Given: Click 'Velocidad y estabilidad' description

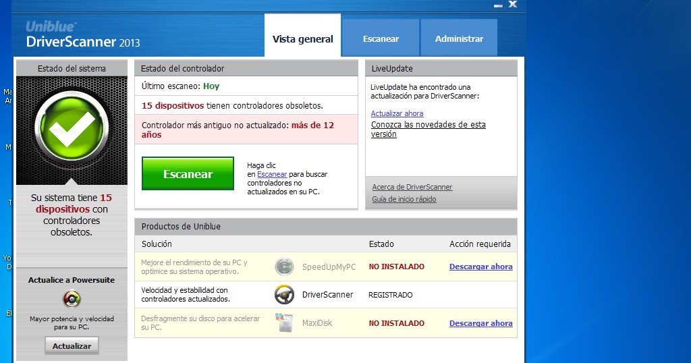Looking at the screenshot, I should tap(186, 294).
